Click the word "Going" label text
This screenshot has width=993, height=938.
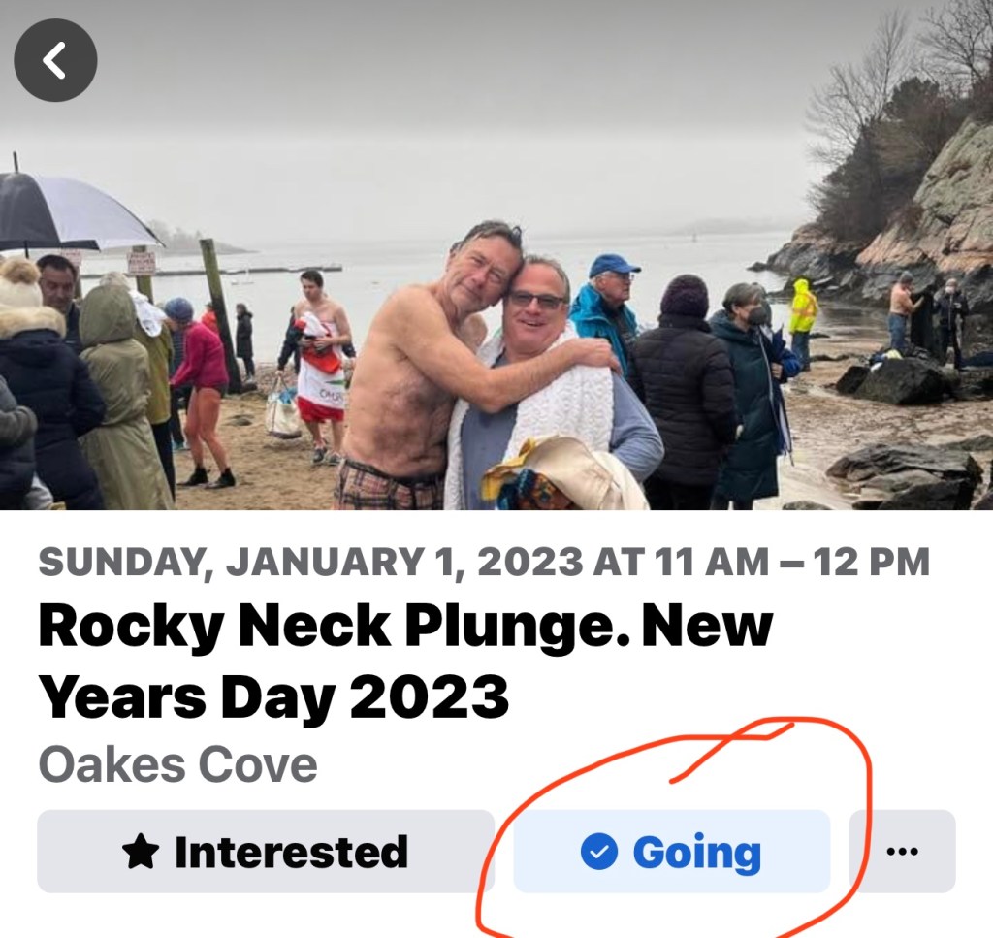[x=696, y=853]
